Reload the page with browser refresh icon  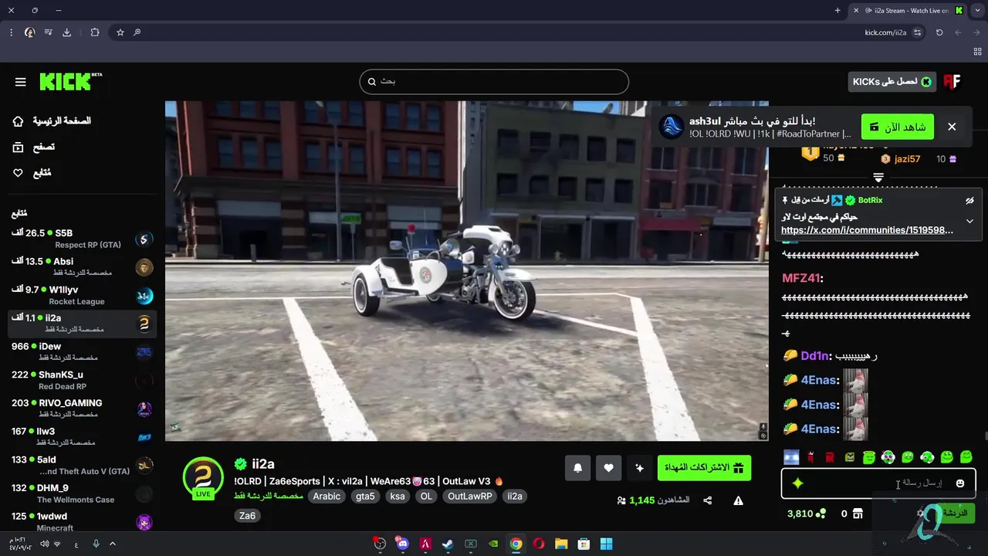click(x=939, y=32)
